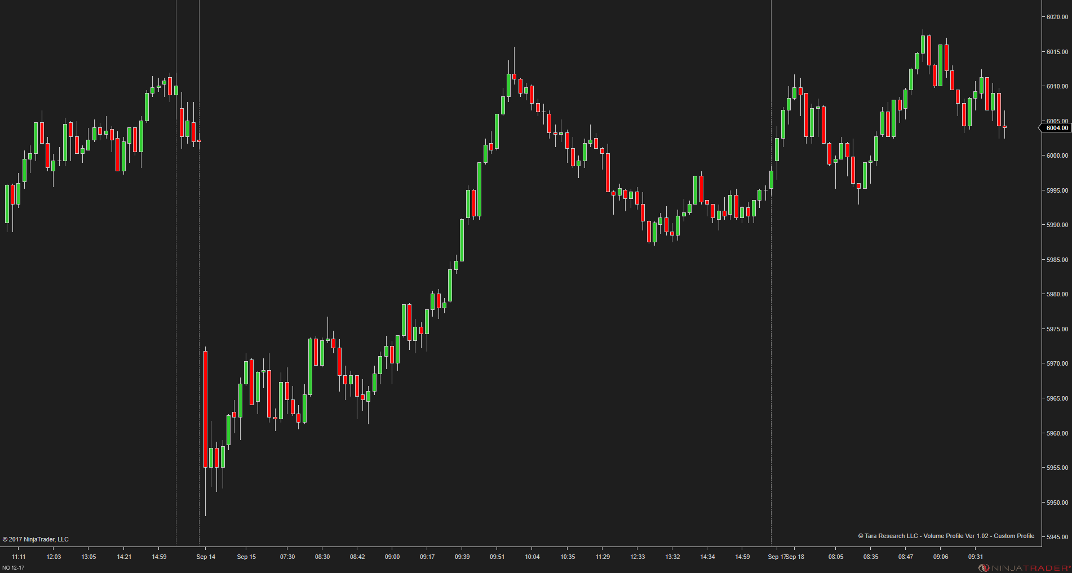Select the Sep 14 date label
1072x573 pixels.
[x=206, y=557]
